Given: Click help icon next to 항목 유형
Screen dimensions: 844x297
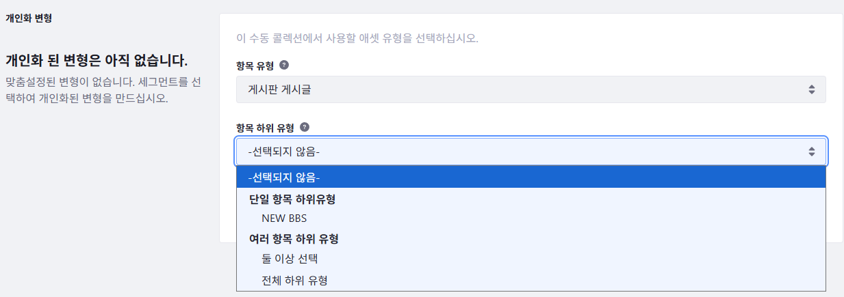Looking at the screenshot, I should [x=284, y=66].
